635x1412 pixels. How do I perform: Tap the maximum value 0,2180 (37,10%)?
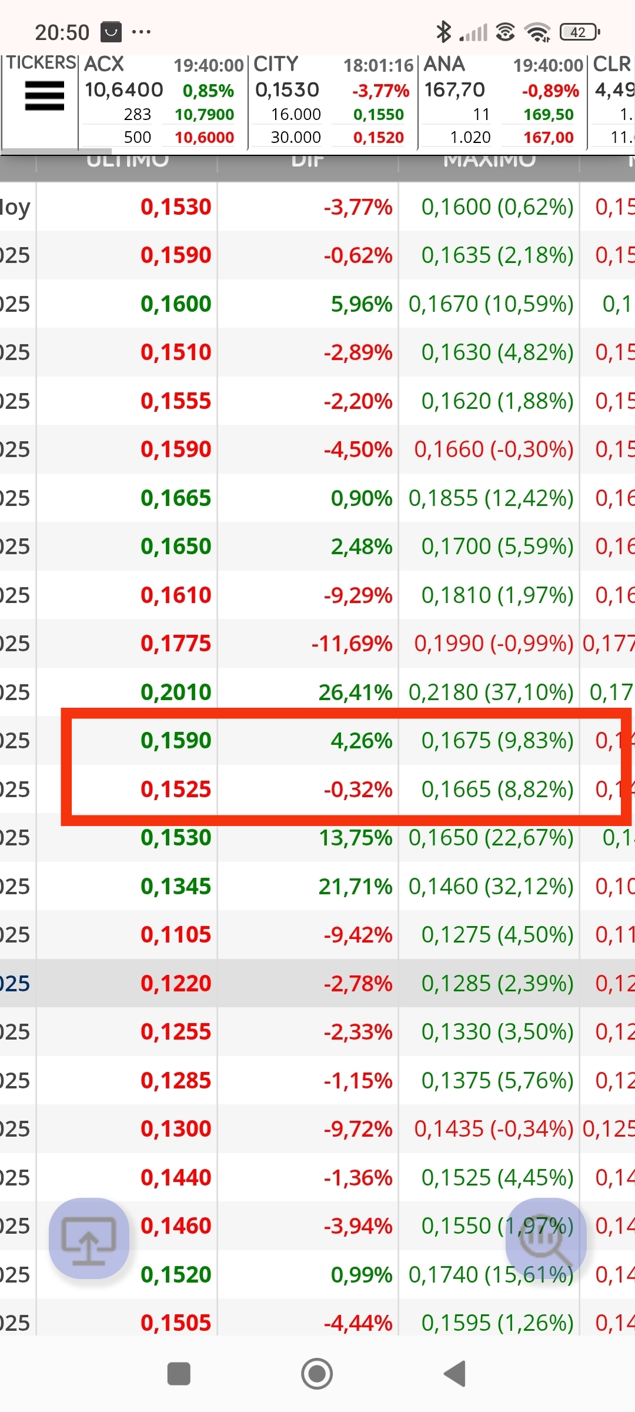(x=491, y=692)
